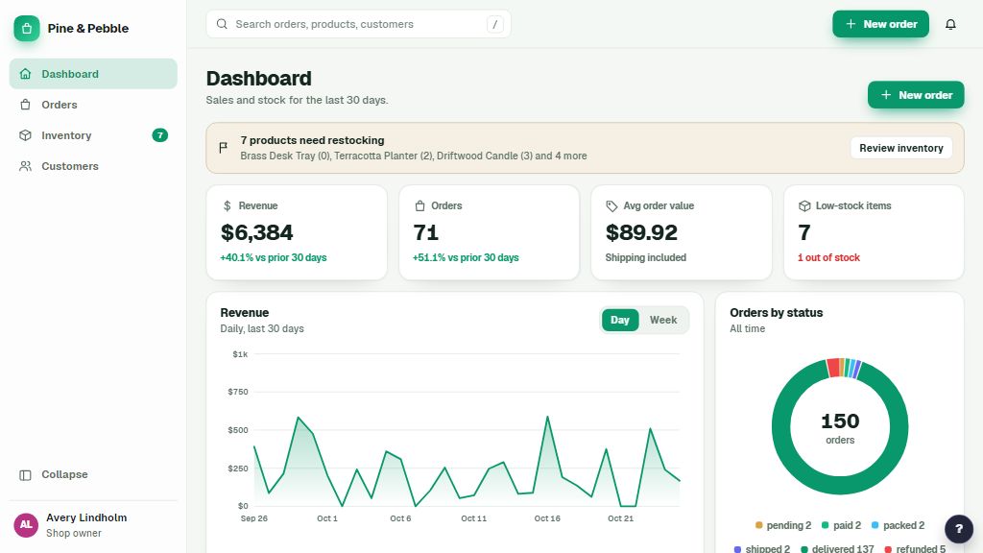Click '+40.1% vs prior 30 days' text
This screenshot has height=553, width=983.
(x=274, y=257)
